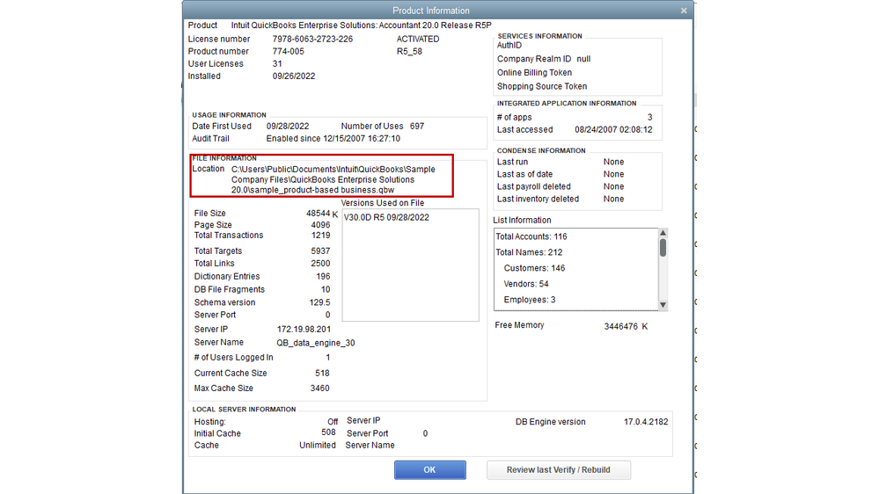Viewport: 879px width, 494px height.
Task: Click File Size value 48544 K
Action: (322, 214)
